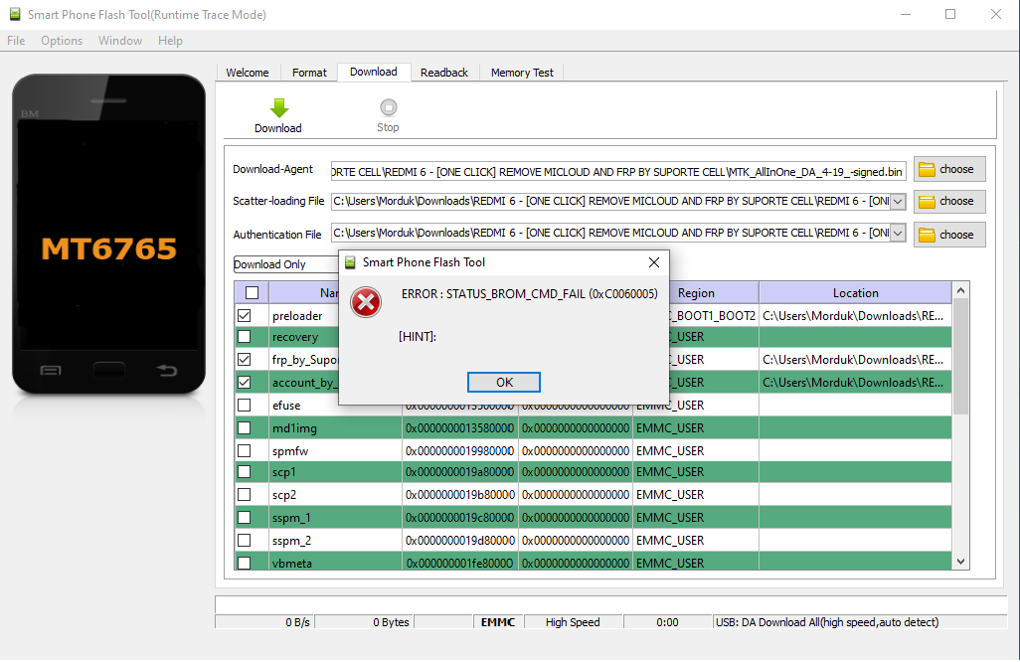Click the partition table scrollbar thumb

tap(960, 357)
